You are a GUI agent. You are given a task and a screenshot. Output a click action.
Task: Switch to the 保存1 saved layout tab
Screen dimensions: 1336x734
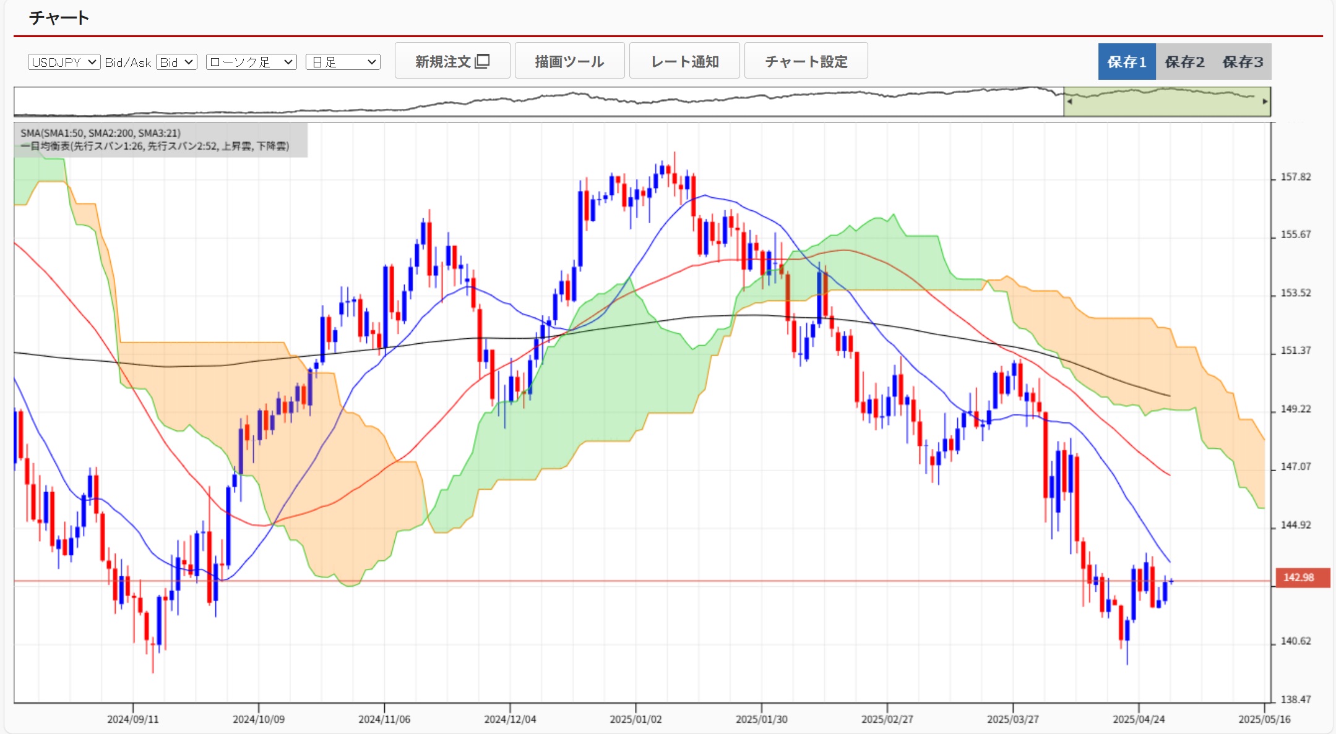pos(1126,62)
